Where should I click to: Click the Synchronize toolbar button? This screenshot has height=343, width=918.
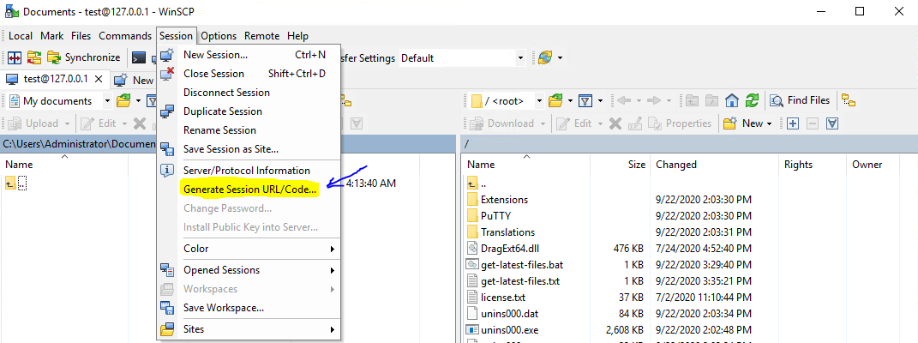point(84,57)
